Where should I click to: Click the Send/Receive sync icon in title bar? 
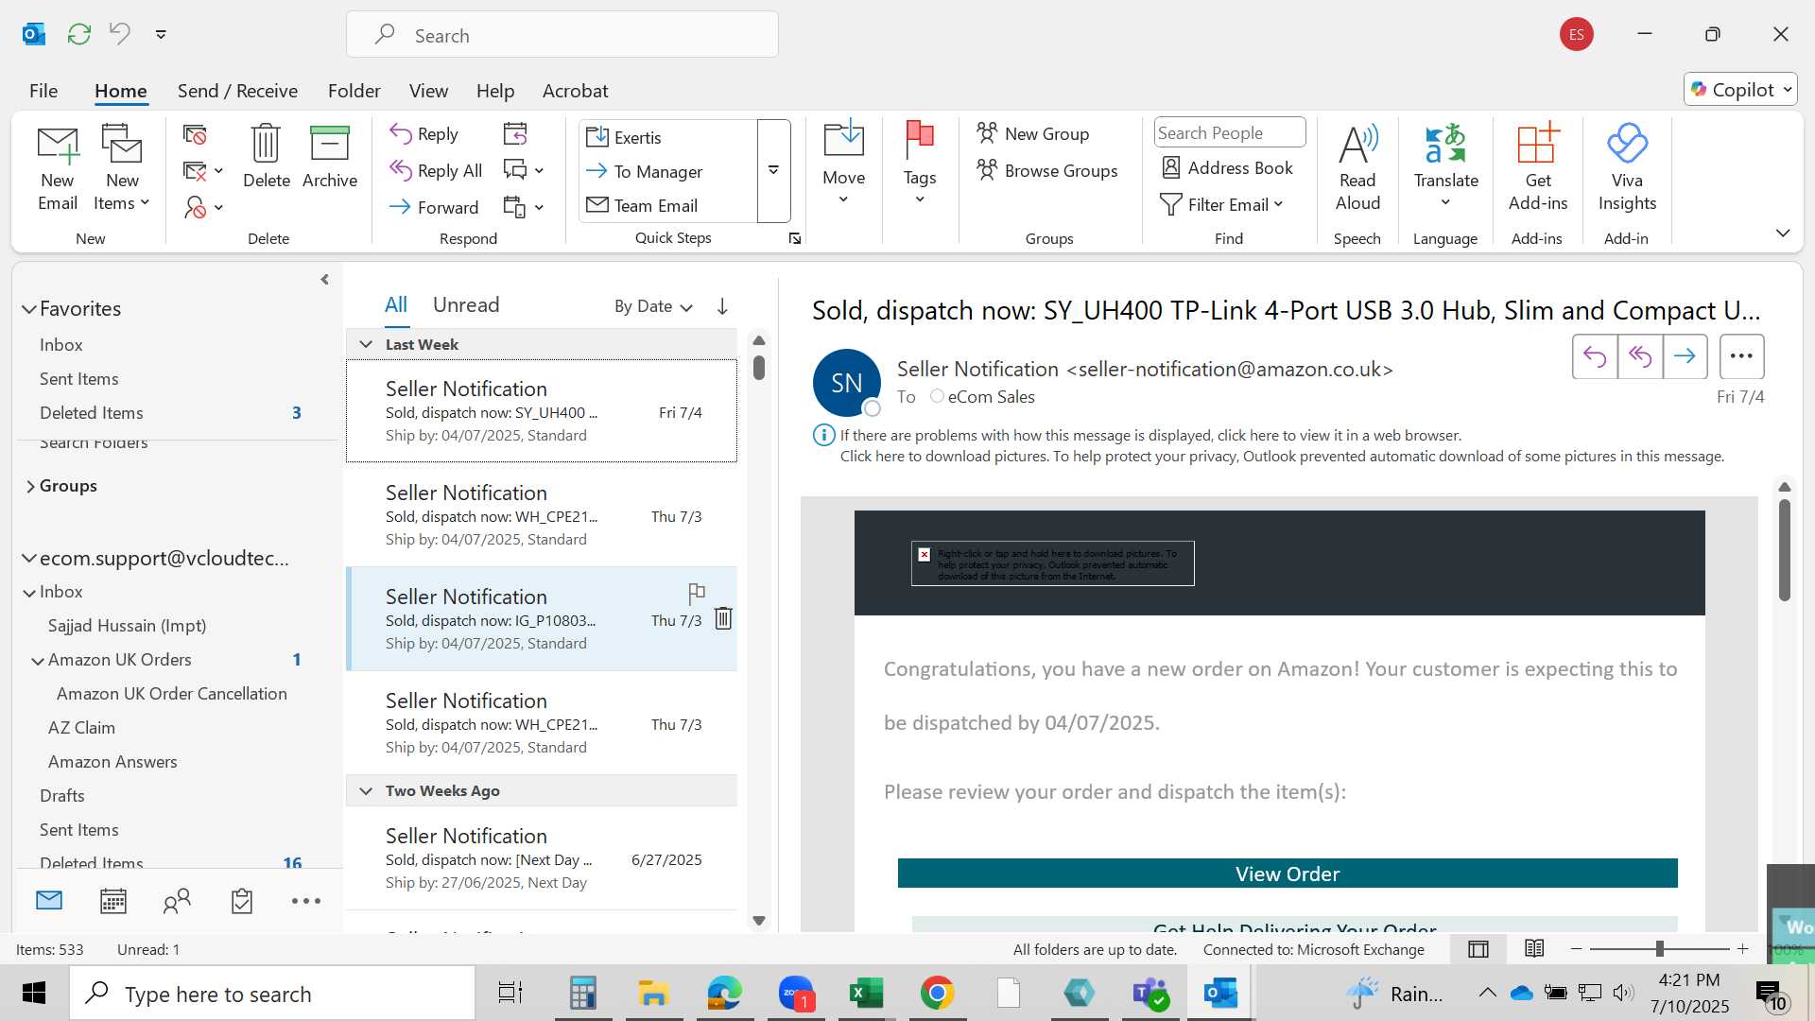pos(79,34)
